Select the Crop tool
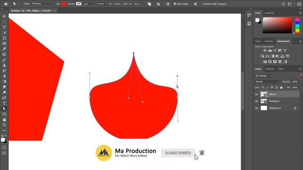The width and height of the screenshot is (303, 170). coord(4,38)
